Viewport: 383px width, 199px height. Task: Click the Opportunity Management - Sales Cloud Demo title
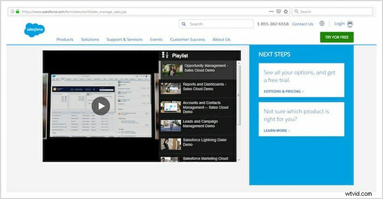coord(206,68)
